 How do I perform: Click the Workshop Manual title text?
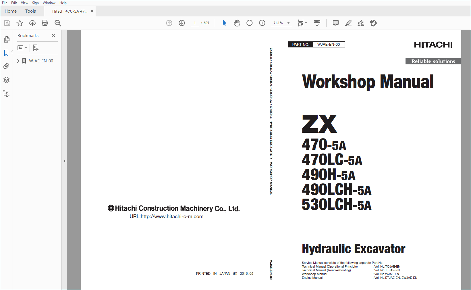[x=368, y=82]
